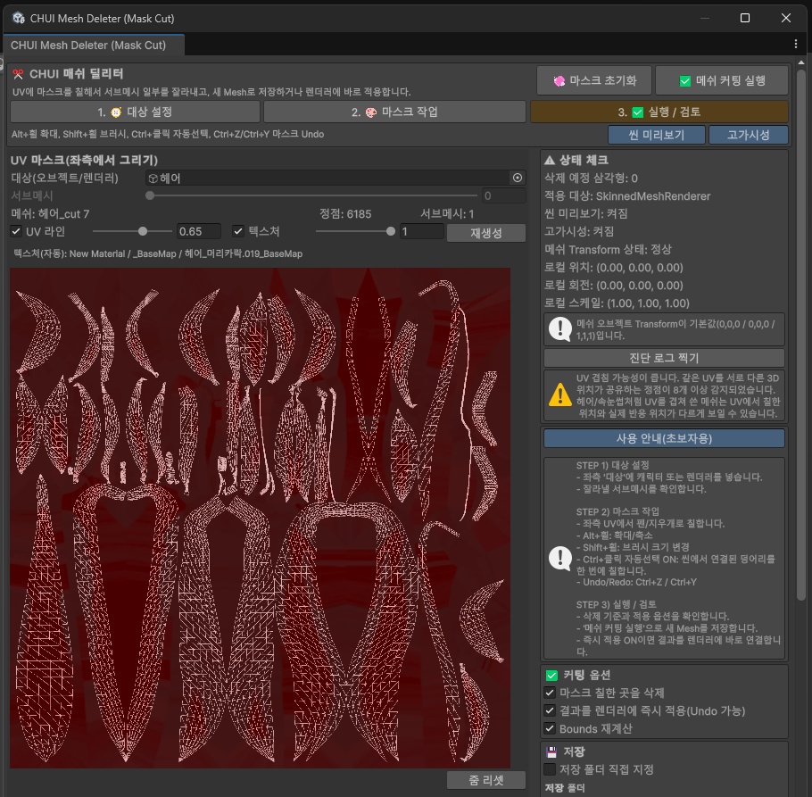
Task: Open the window tab options kebab menu
Action: [796, 45]
